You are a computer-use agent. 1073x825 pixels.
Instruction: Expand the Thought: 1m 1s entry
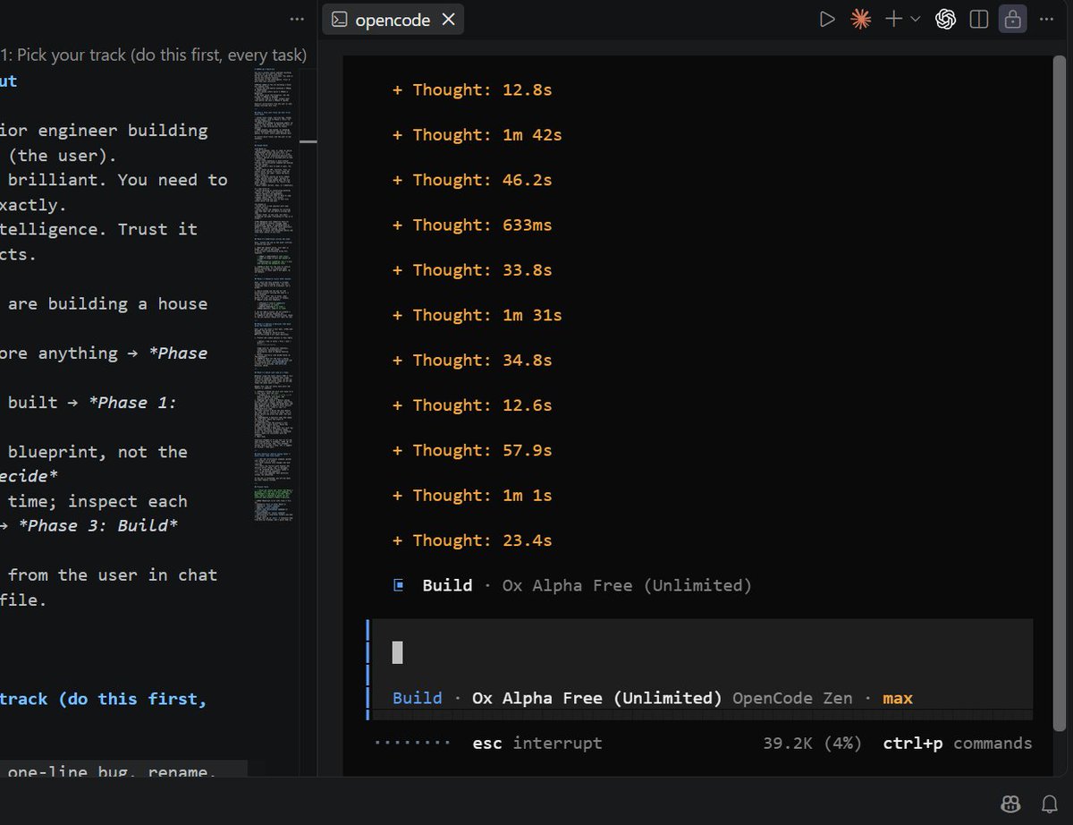(x=472, y=495)
